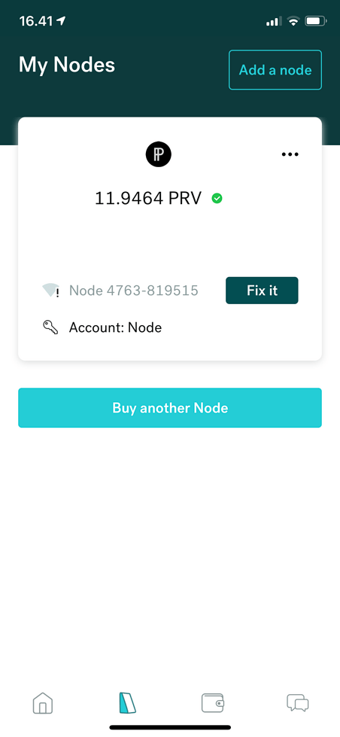This screenshot has width=340, height=737.
Task: Open the three-dot node options menu
Action: click(x=290, y=154)
